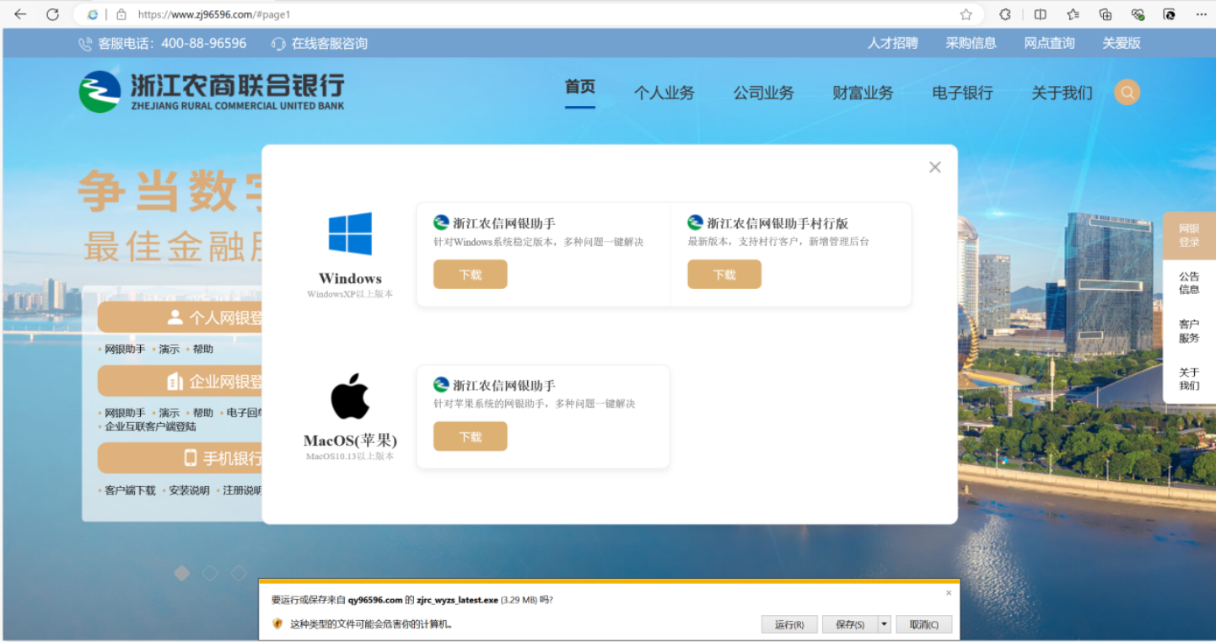Open 关于我们 in the main navigation

1062,93
